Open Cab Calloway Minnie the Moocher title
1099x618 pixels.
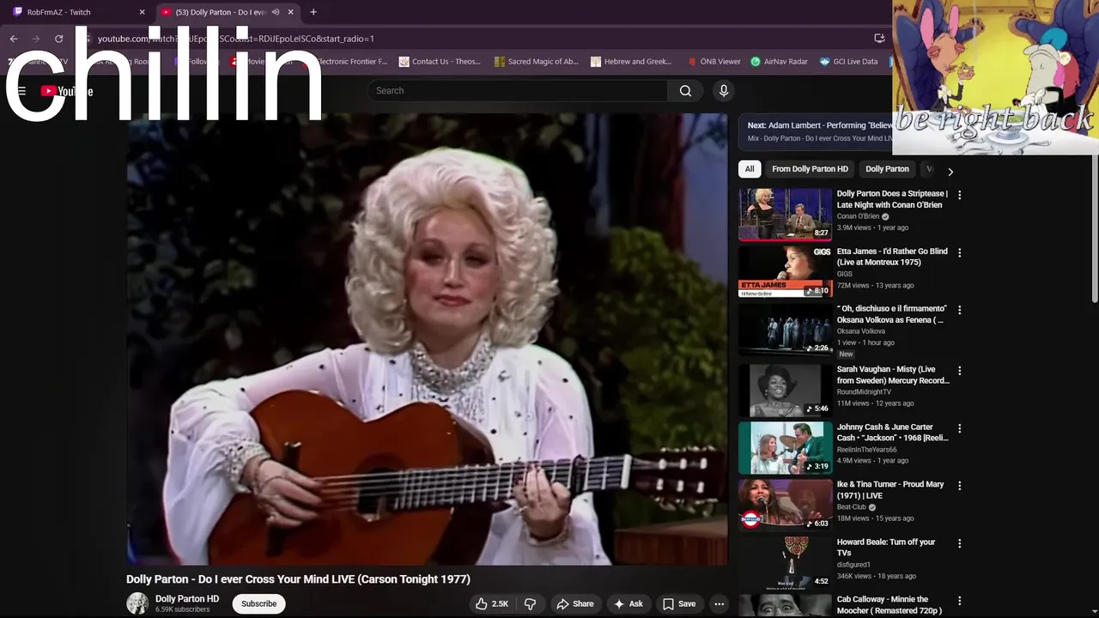click(x=890, y=604)
